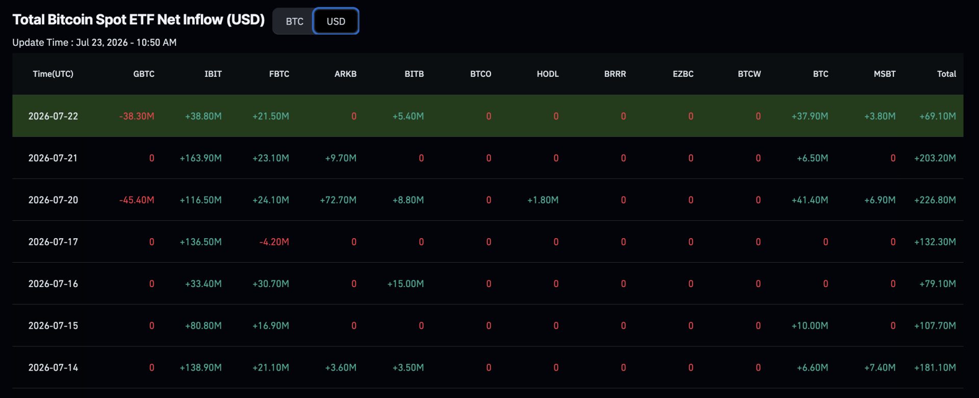Click the +226.80M total value
The width and height of the screenshot is (979, 398).
935,200
